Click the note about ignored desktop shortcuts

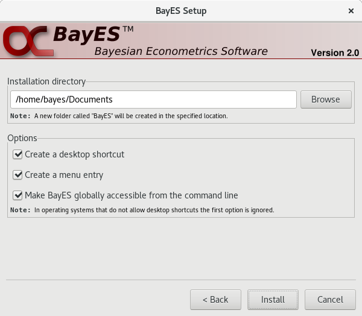click(x=142, y=210)
